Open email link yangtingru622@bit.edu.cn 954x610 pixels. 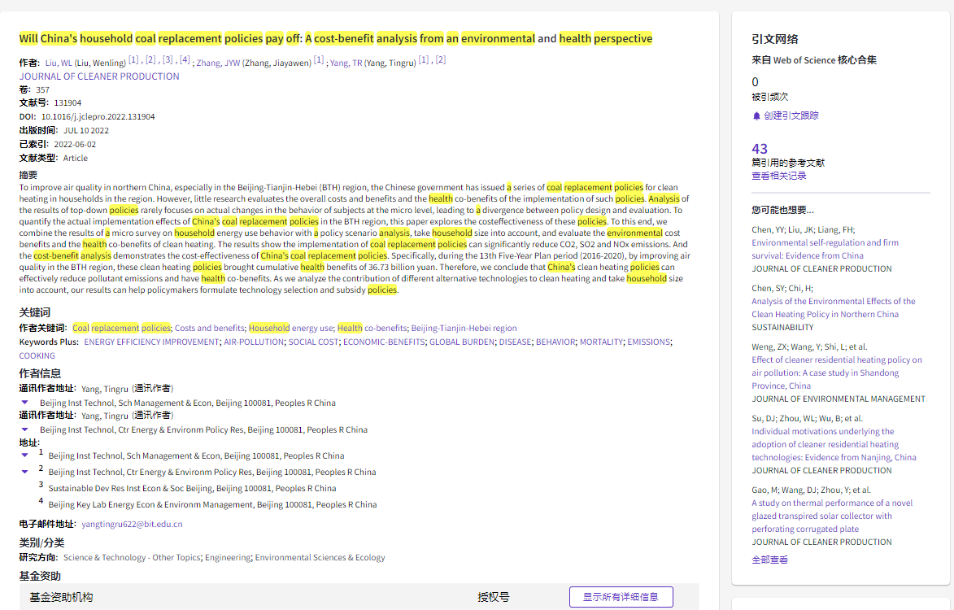coord(132,525)
